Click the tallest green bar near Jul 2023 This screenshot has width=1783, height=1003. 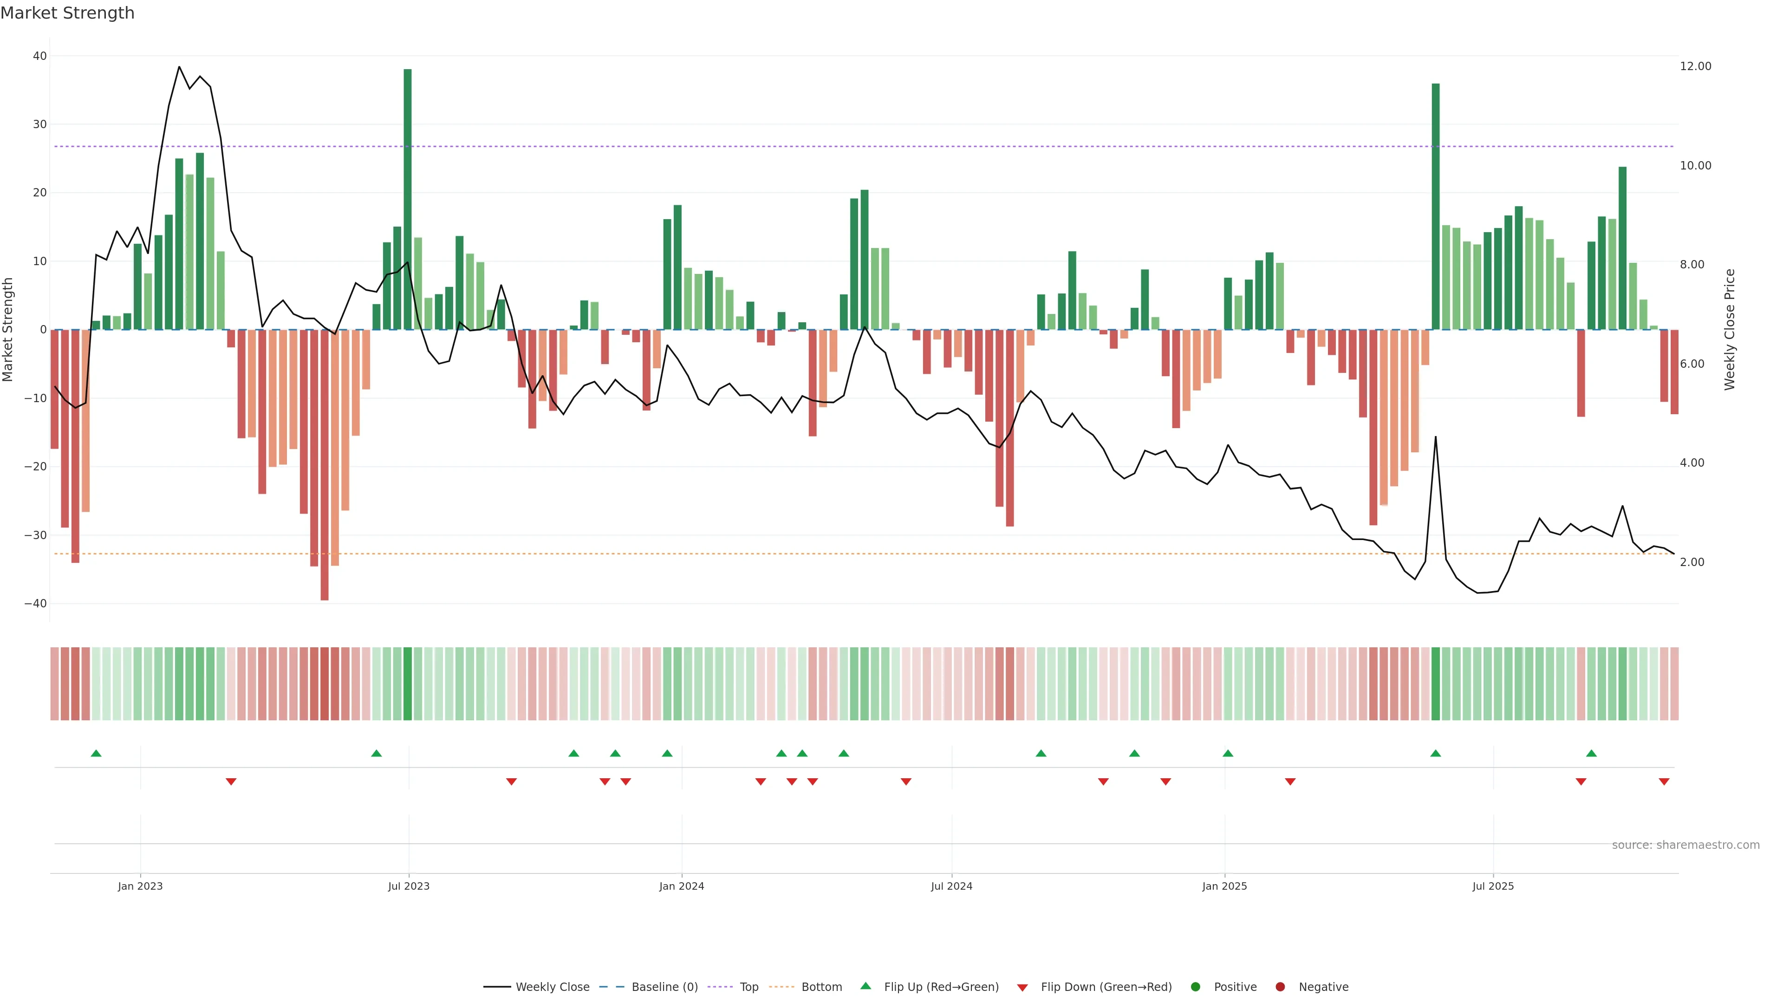pyautogui.click(x=408, y=199)
